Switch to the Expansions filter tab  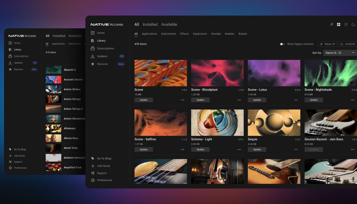point(200,34)
